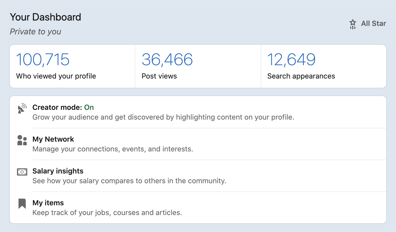Toggle the Creator mode On status
396x232 pixels.
[89, 107]
